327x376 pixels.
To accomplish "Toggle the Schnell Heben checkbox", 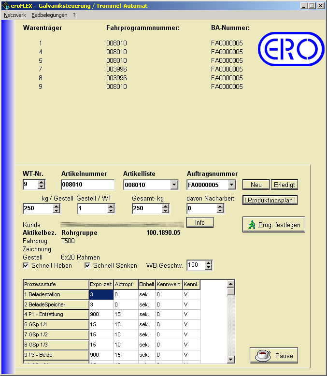I will 26,265.
